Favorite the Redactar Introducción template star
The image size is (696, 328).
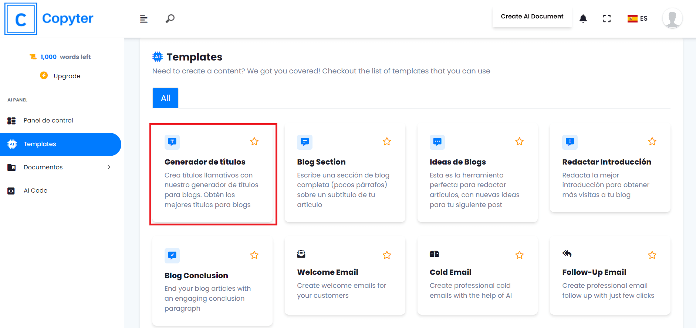click(x=652, y=141)
